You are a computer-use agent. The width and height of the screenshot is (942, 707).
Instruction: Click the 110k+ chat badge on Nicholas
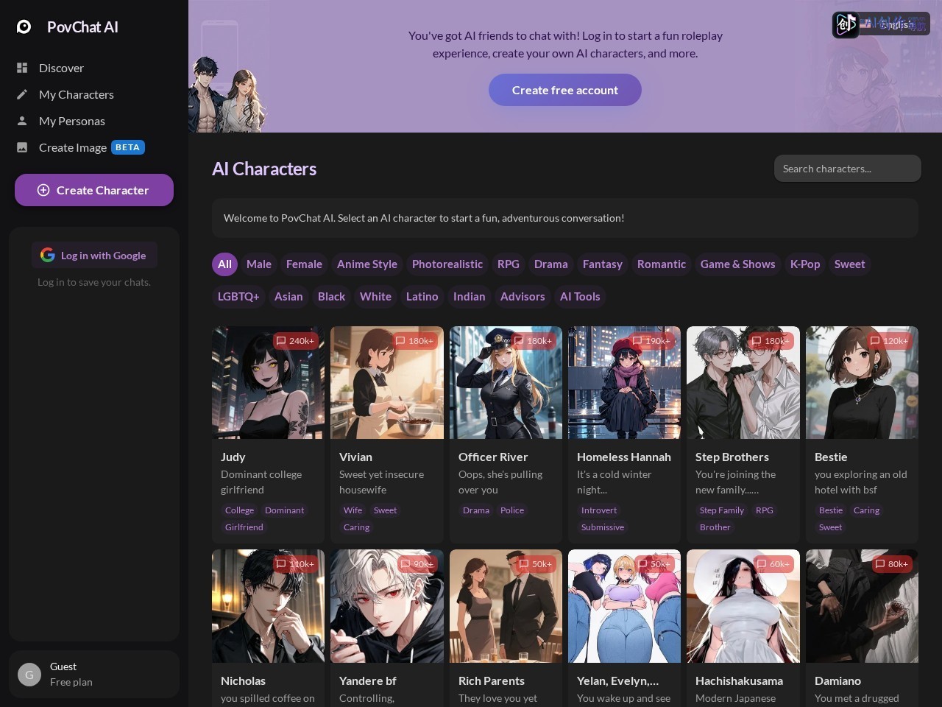pos(295,564)
